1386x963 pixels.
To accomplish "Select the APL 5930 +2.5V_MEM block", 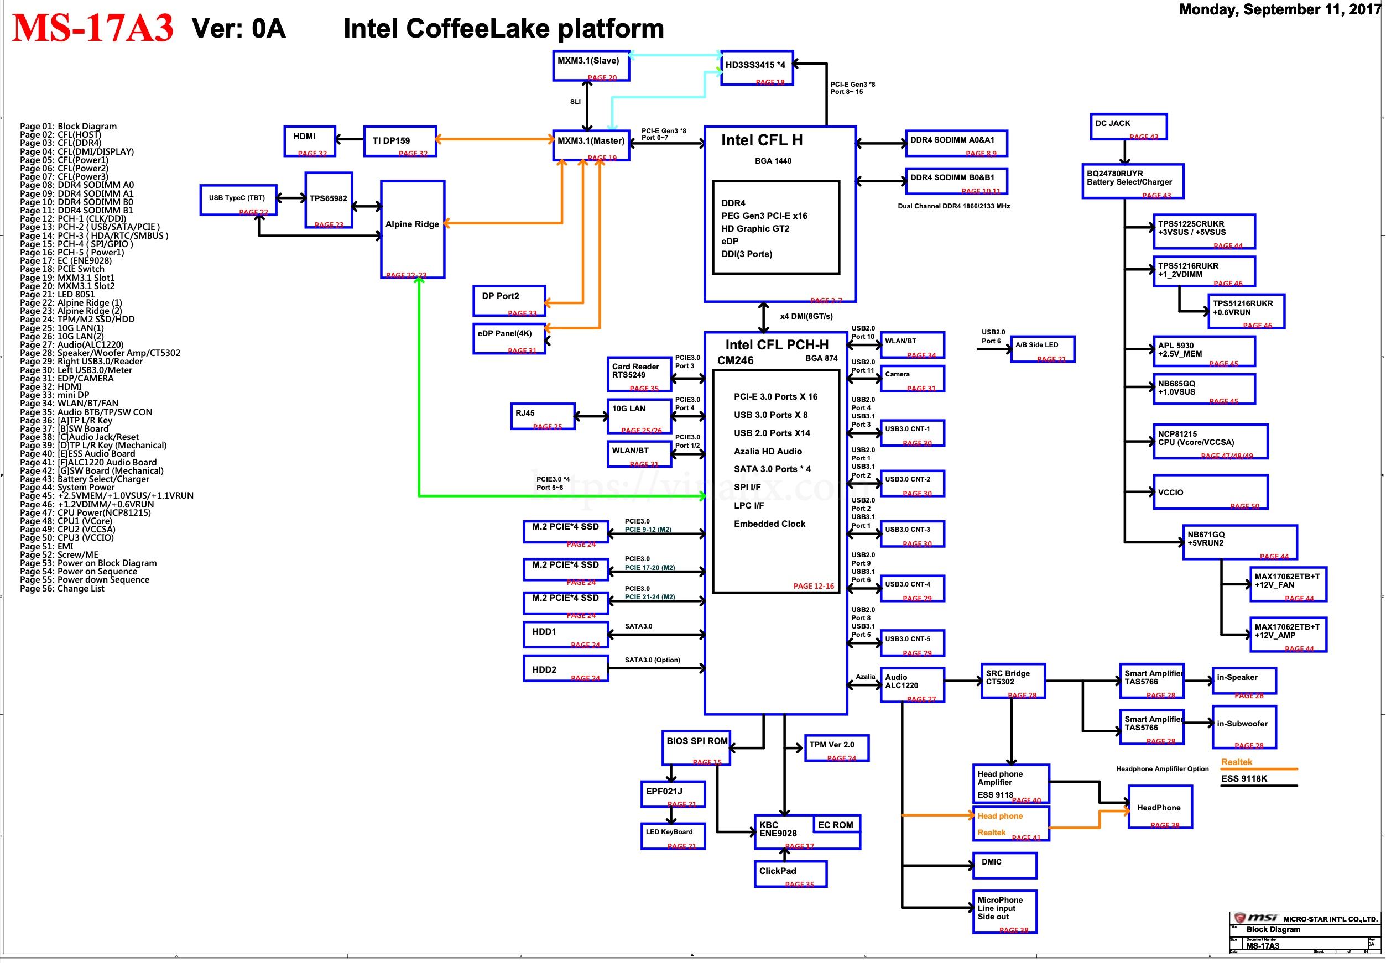I will tap(1203, 351).
